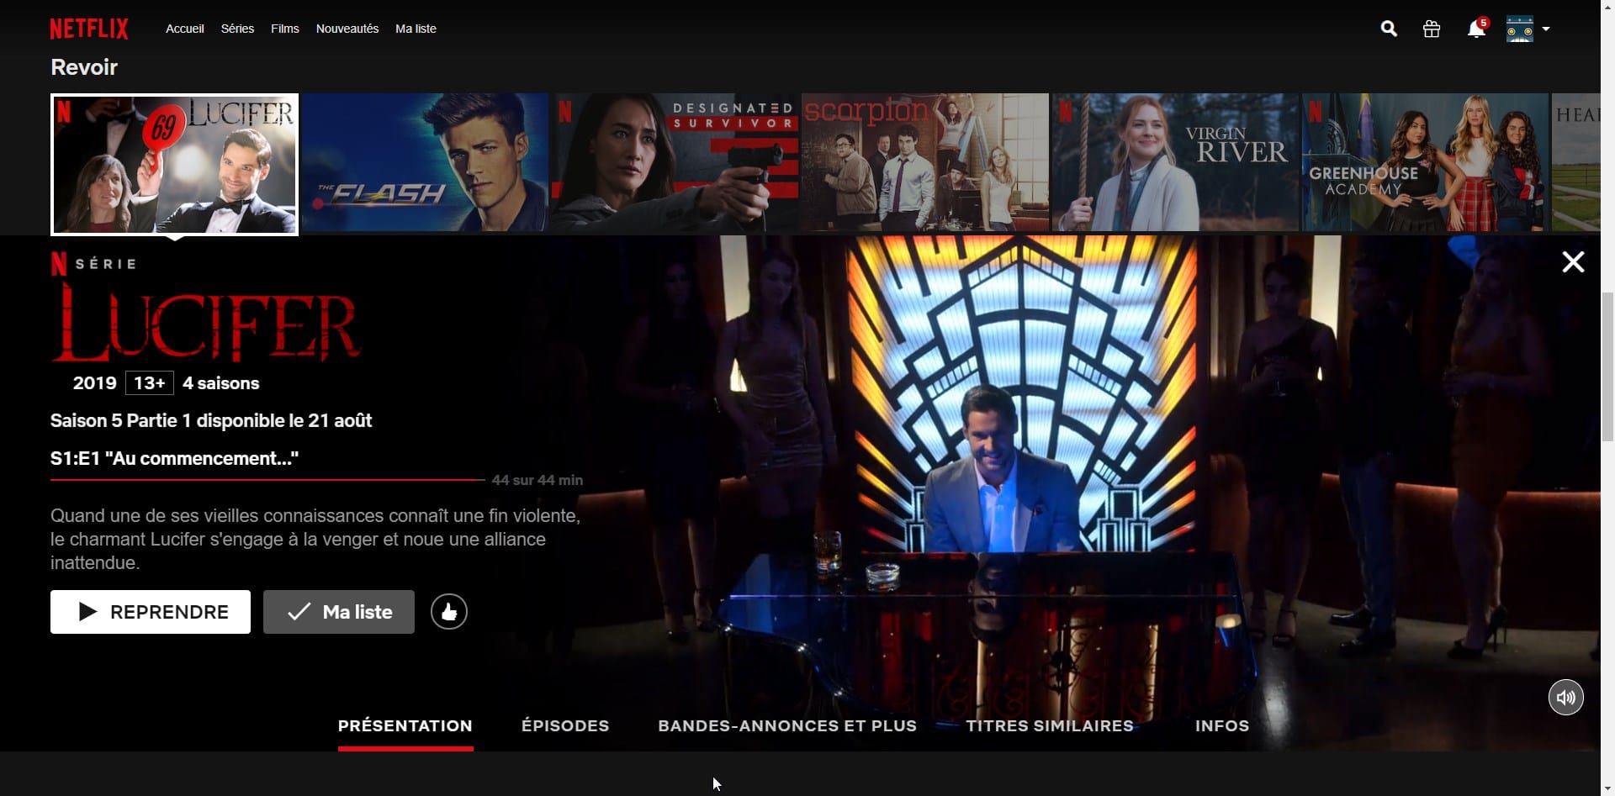
Task: Select the PRÉSENTATION tab
Action: [405, 725]
